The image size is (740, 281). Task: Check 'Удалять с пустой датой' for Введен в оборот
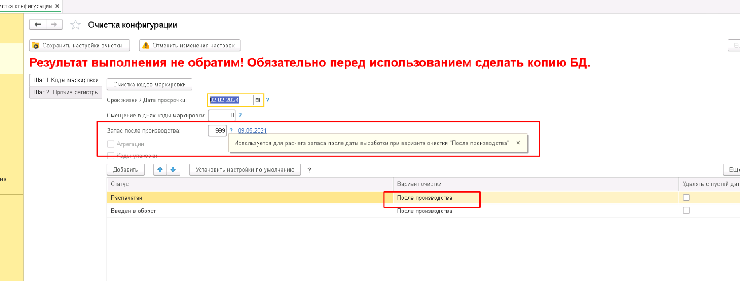coord(686,211)
